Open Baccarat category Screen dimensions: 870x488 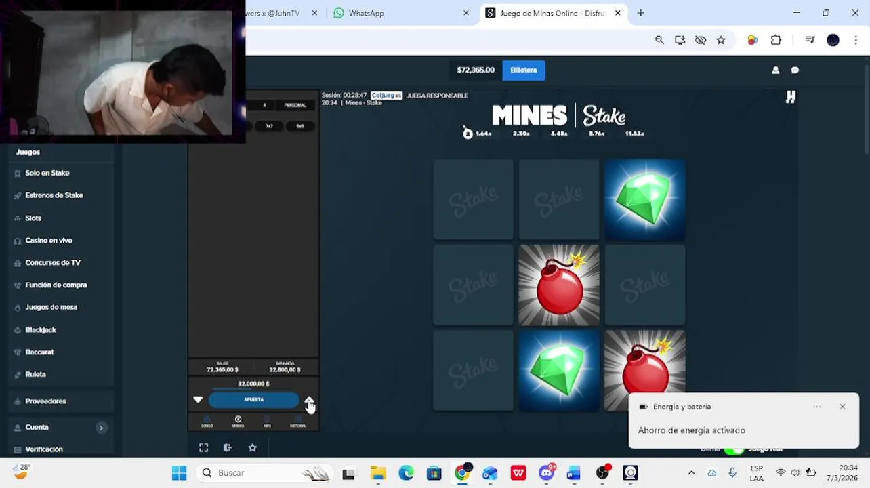(x=39, y=352)
